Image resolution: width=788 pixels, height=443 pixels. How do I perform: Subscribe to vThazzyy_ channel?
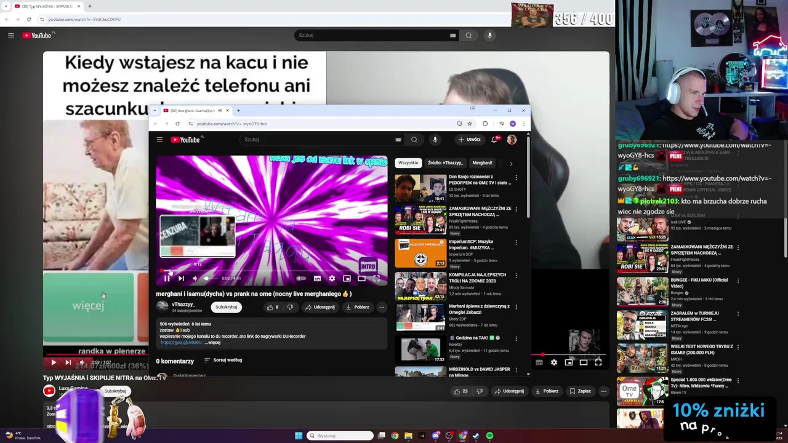[226, 307]
